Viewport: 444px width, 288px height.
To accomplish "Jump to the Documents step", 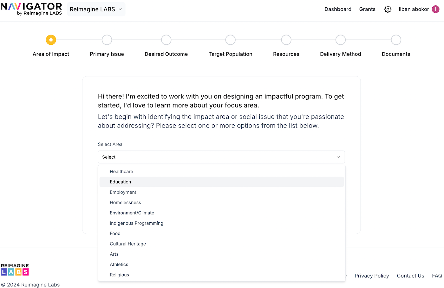I will (x=396, y=40).
